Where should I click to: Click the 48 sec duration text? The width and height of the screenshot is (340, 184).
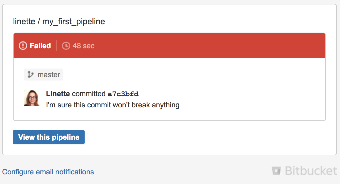tap(84, 46)
